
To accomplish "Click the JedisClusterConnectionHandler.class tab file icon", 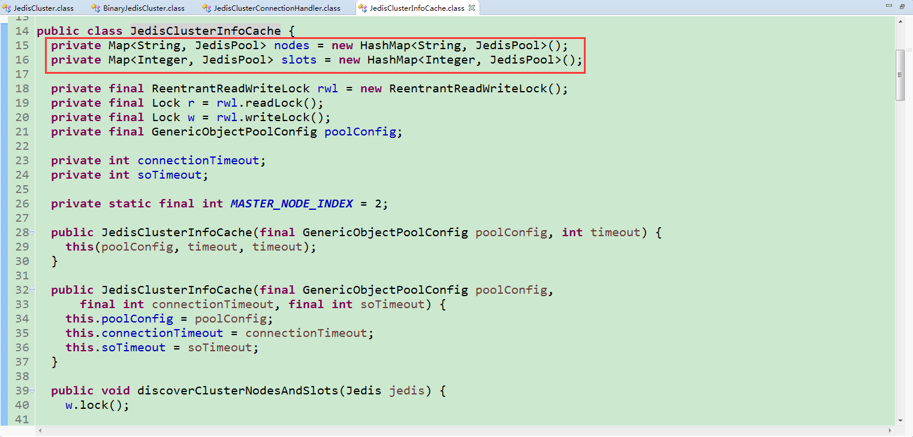I will point(207,8).
